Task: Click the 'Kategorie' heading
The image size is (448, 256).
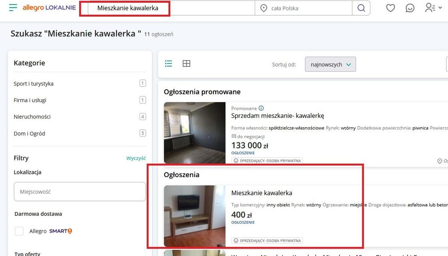Action: click(30, 63)
